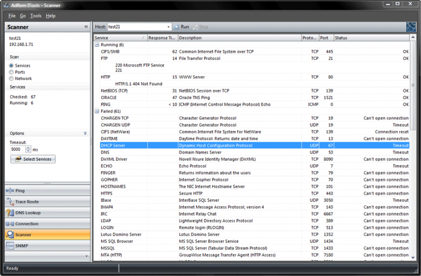
Task: Select the FTP service row
Action: [255, 58]
